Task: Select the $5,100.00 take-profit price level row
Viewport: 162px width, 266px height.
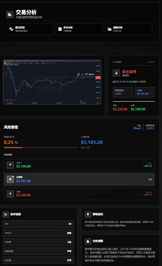Action: (x=79, y=165)
